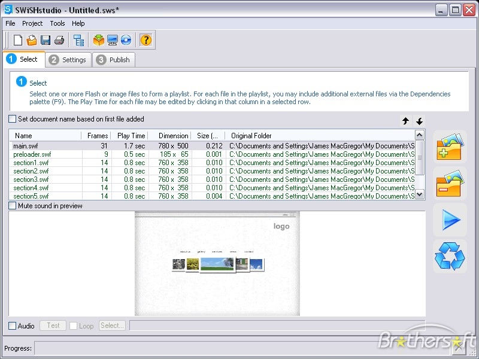This screenshot has height=359, width=479.
Task: Open the Dependencies tree icon
Action: coord(78,40)
